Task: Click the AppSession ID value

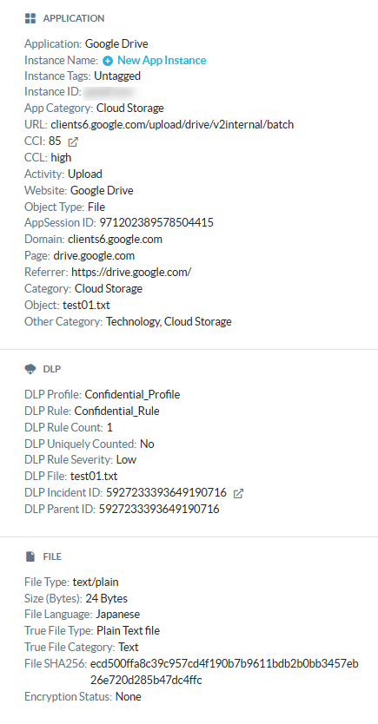Action: pos(156,222)
